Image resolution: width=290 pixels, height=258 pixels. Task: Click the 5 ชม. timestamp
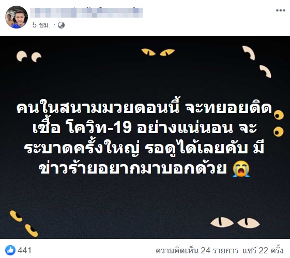[x=41, y=25]
